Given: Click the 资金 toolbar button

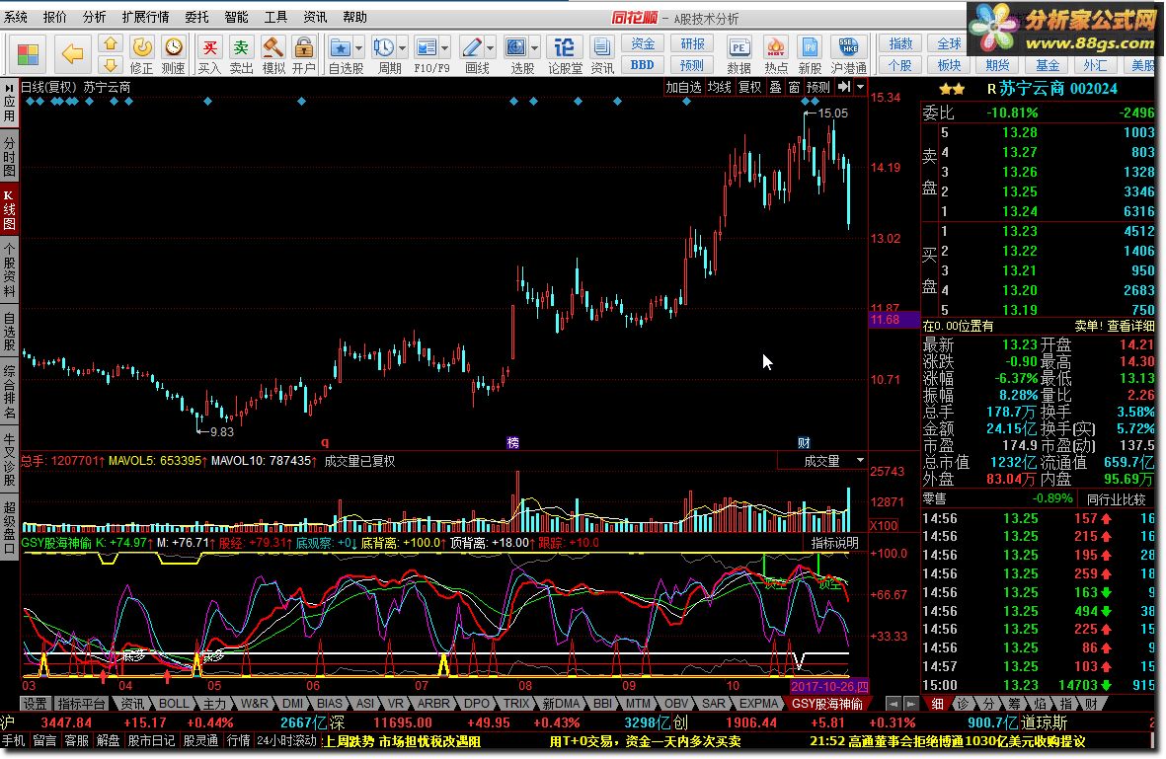Looking at the screenshot, I should pyautogui.click(x=643, y=43).
